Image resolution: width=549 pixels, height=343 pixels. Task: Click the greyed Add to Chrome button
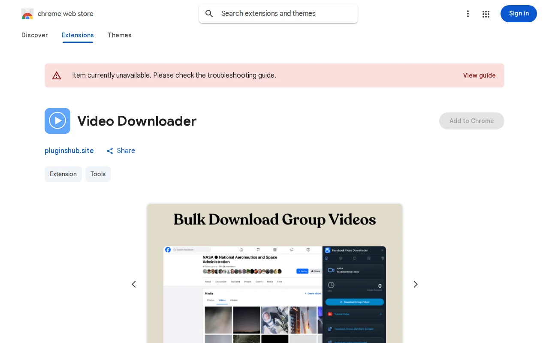point(472,121)
